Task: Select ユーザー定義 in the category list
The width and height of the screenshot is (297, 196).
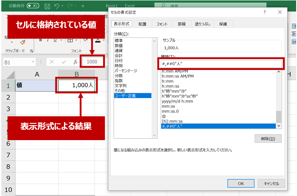Action: pyautogui.click(x=126, y=95)
